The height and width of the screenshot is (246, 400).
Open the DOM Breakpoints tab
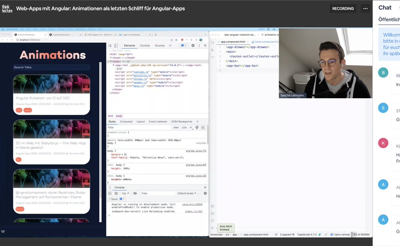pyautogui.click(x=182, y=122)
